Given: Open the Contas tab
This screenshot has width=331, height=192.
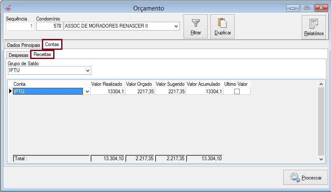Looking at the screenshot, I should [x=52, y=44].
